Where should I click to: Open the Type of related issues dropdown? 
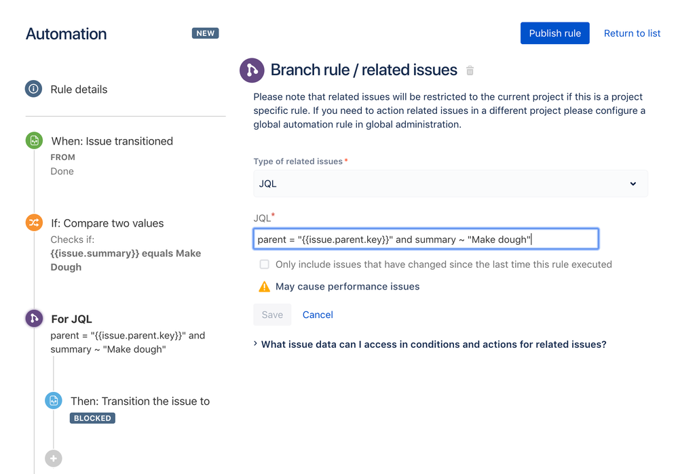(451, 184)
